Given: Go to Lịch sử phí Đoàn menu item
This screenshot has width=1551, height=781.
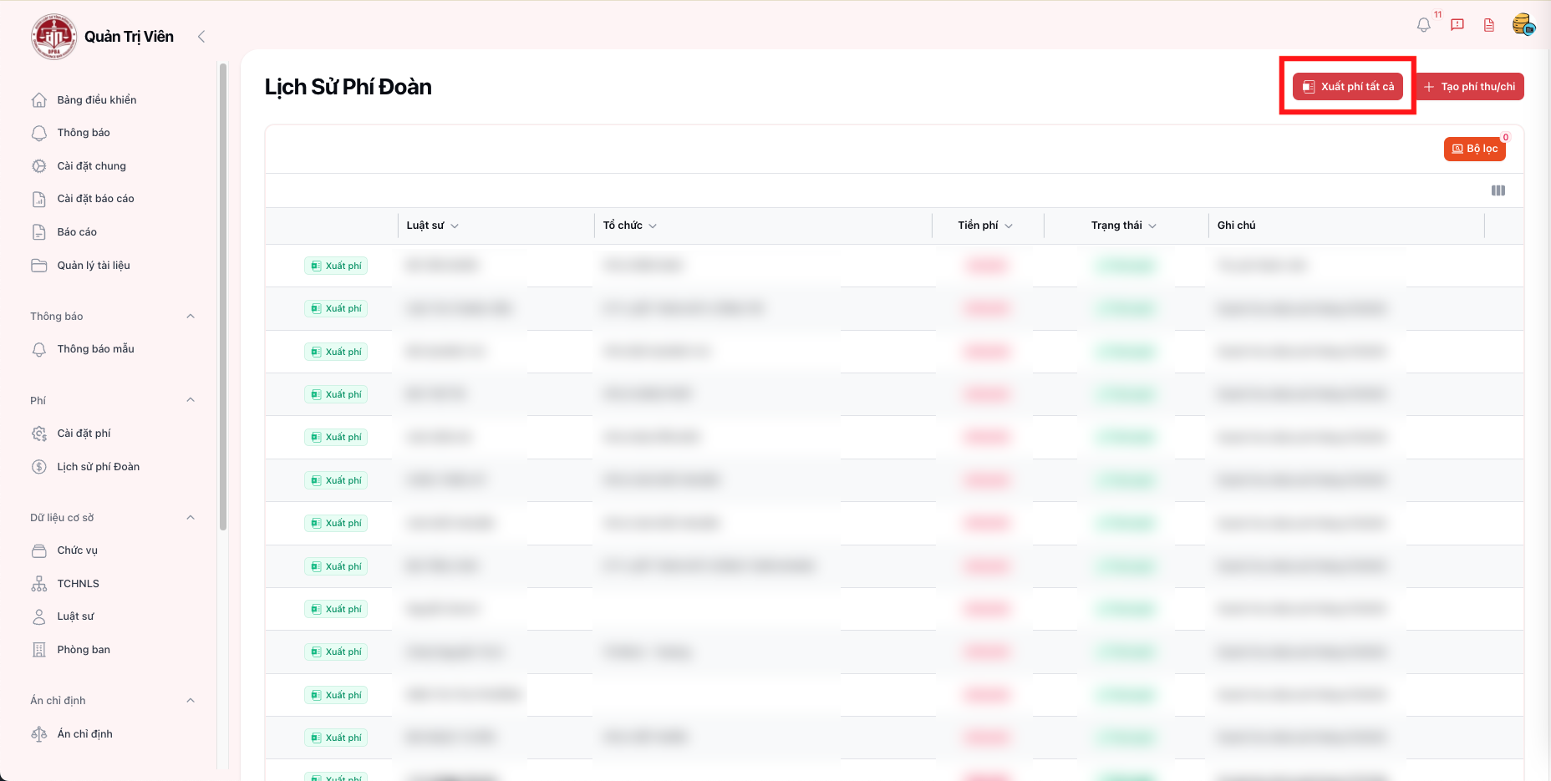Looking at the screenshot, I should tap(98, 467).
